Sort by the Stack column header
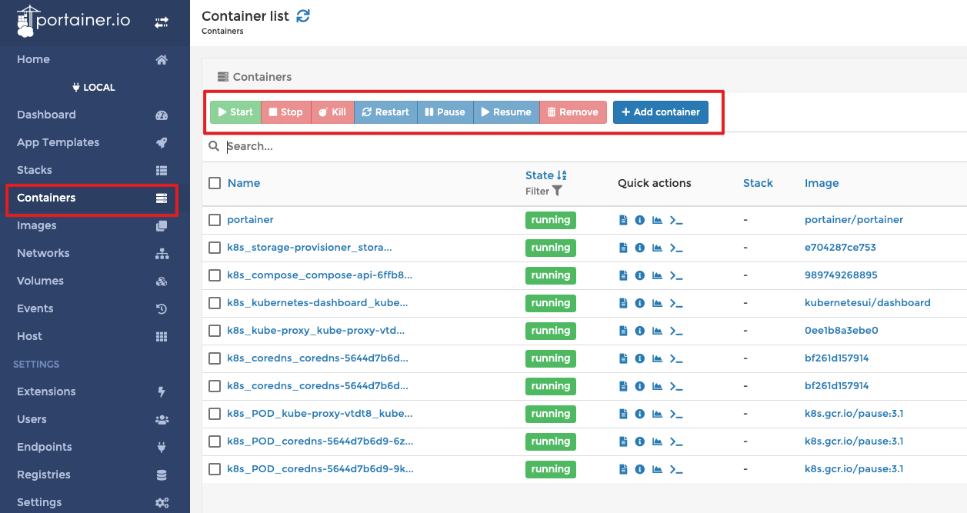This screenshot has height=513, width=967. point(758,183)
